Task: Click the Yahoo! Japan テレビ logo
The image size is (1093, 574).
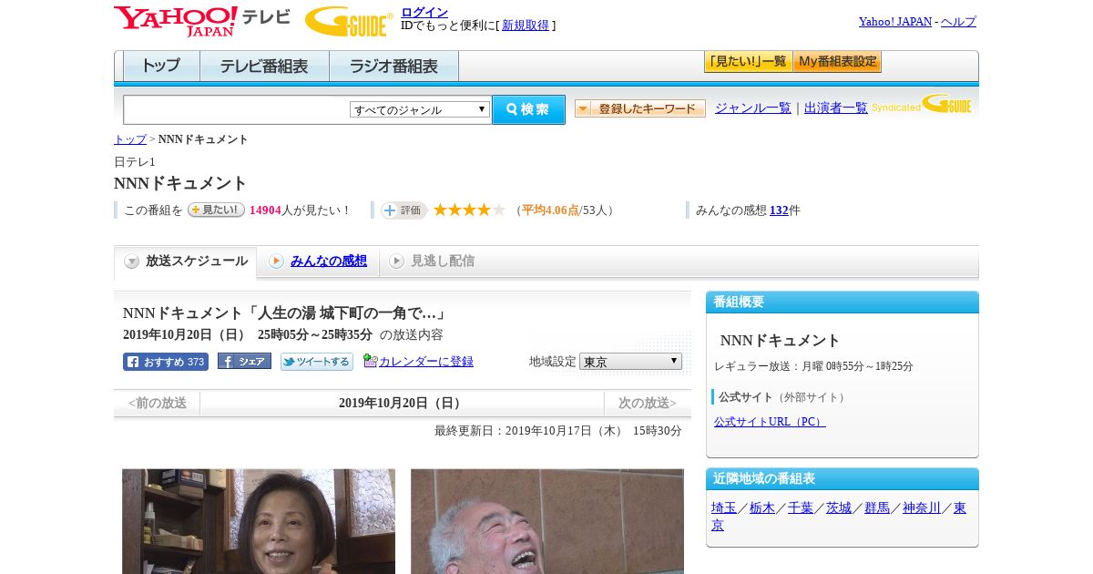Action: (202, 21)
